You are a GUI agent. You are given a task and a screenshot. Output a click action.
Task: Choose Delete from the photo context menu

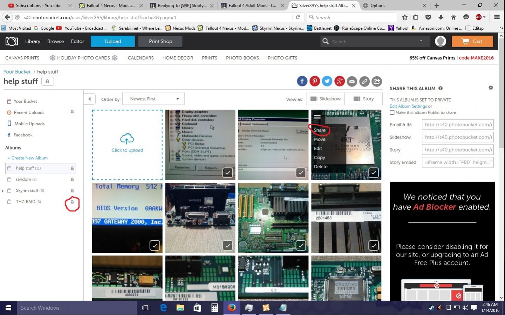tap(321, 167)
